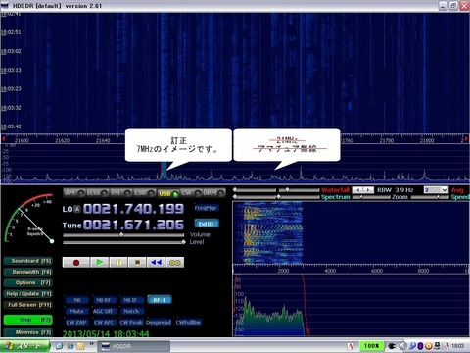The height and width of the screenshot is (353, 470).
Task: Click Minimize [F3] button
Action: (28, 332)
